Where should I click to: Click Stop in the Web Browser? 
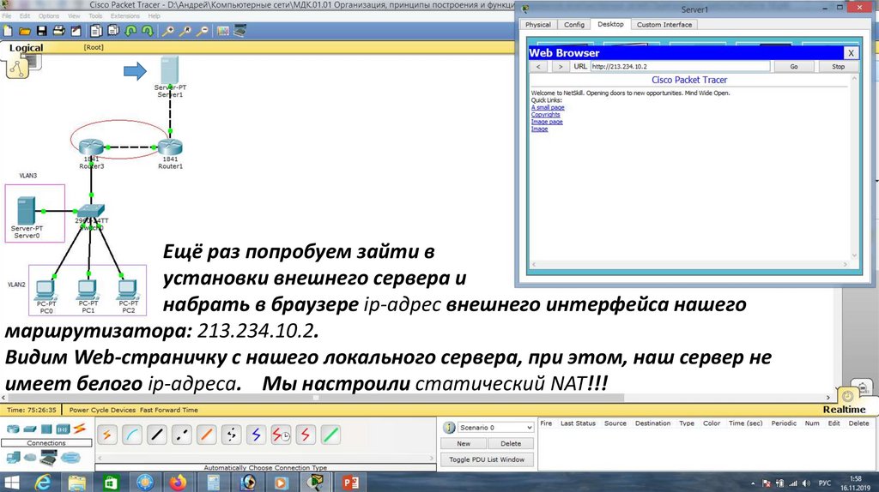[x=838, y=67]
